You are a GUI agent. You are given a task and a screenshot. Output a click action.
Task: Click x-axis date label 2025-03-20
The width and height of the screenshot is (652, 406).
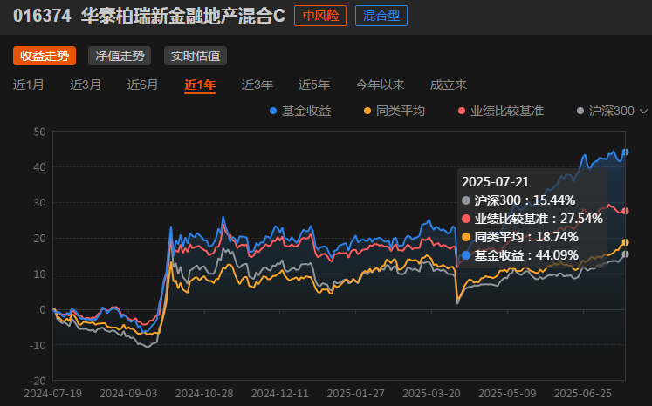point(432,394)
